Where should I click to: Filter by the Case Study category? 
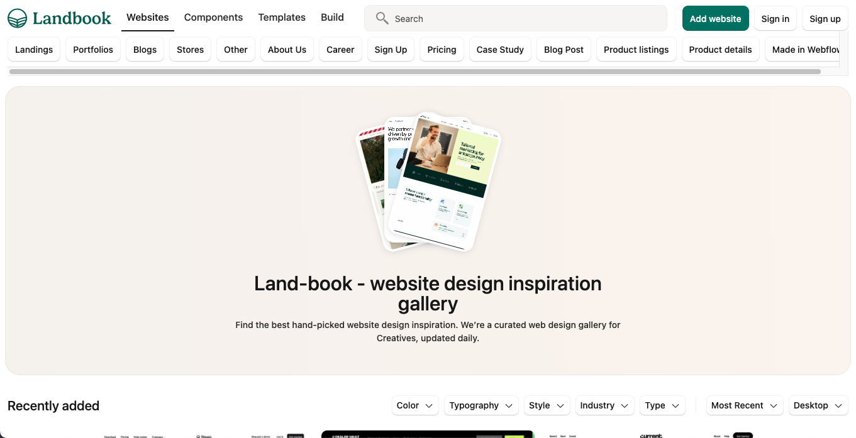pos(500,49)
